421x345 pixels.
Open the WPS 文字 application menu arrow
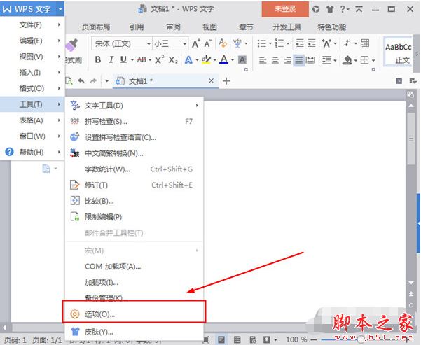click(x=60, y=9)
